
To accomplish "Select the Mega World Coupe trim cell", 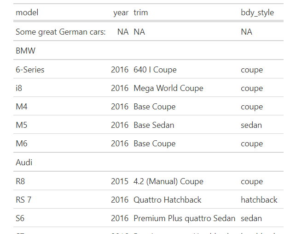I will (168, 88).
